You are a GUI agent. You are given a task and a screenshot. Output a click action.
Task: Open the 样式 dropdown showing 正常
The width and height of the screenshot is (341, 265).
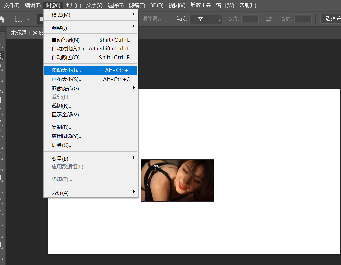click(x=206, y=19)
